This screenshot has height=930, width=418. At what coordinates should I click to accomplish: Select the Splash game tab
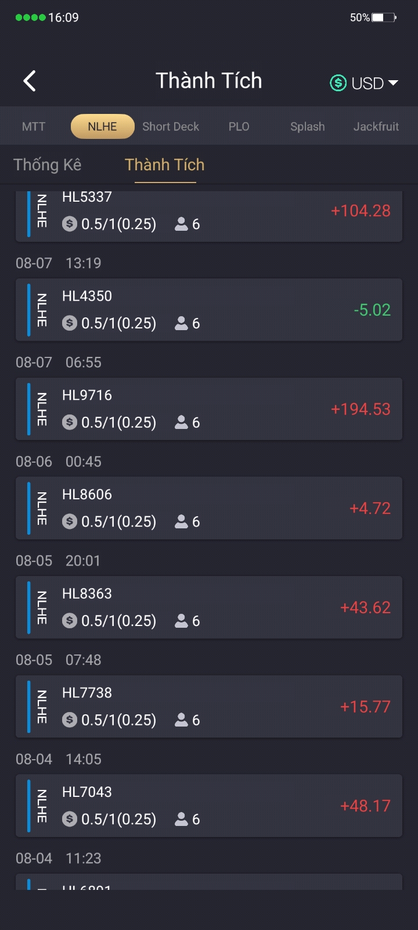coord(307,127)
